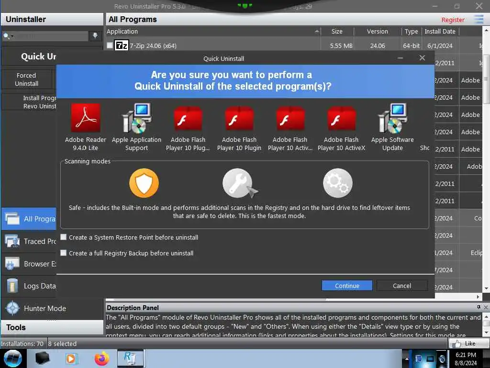Switch to the Revo Uninstaller taskbar icon
This screenshot has height=368, width=490.
[130, 358]
